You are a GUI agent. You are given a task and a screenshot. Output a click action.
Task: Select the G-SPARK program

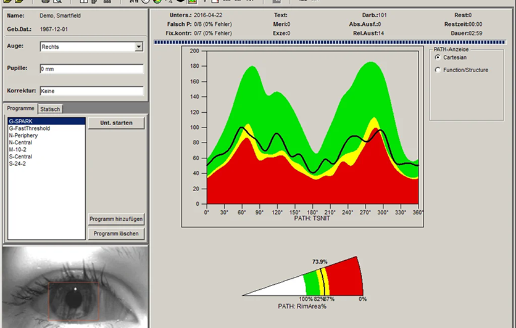(46, 121)
